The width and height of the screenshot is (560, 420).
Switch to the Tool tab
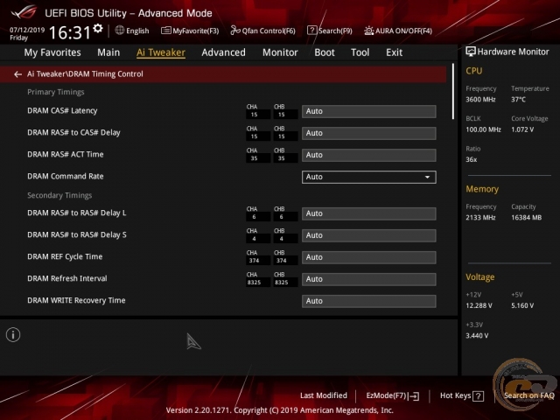click(x=360, y=52)
